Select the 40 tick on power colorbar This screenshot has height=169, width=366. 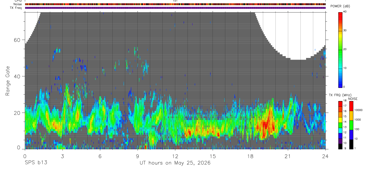coord(345,12)
